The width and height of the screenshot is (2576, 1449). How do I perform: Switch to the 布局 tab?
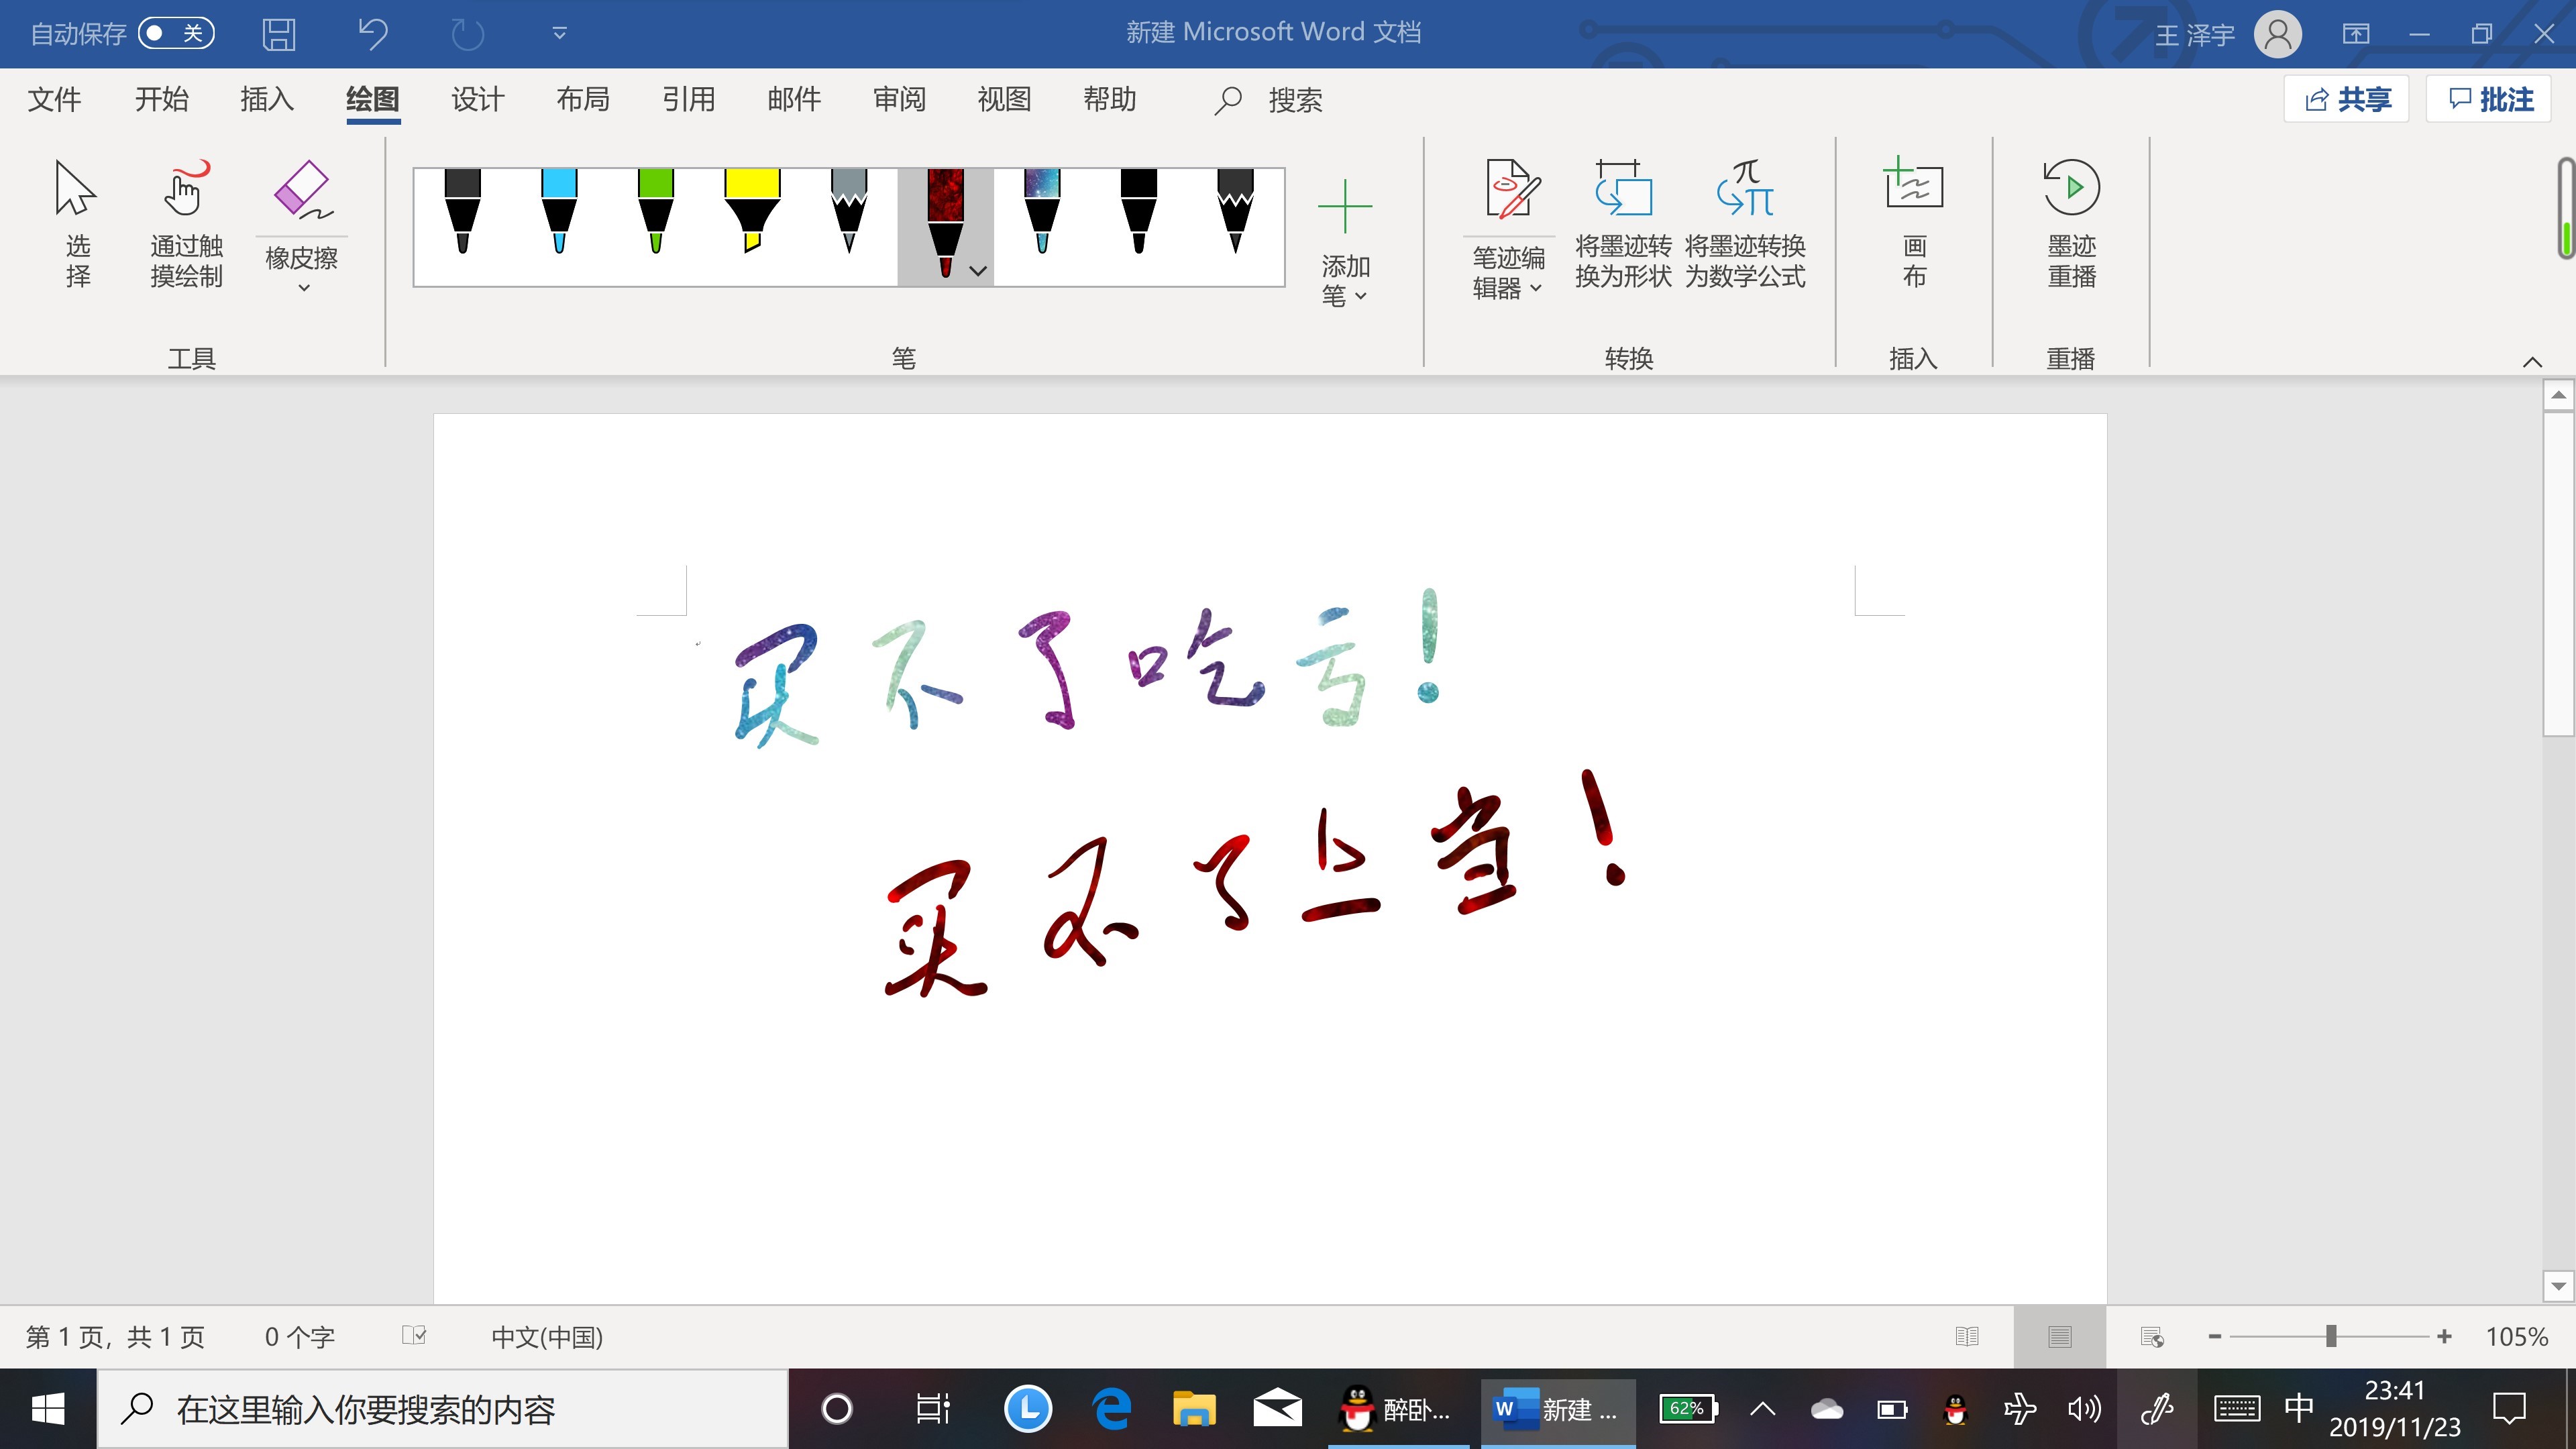pyautogui.click(x=583, y=99)
